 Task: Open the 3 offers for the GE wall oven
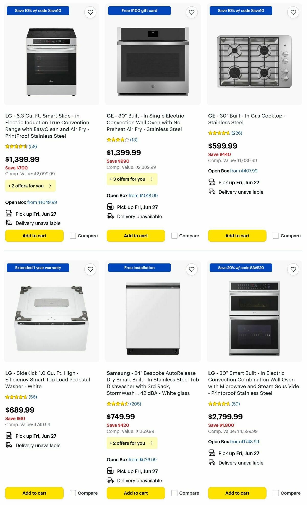132,179
